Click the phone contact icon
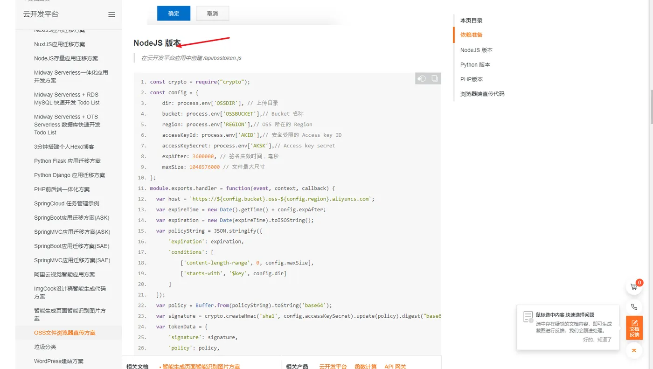Viewport: 653px width, 369px height. point(634,307)
